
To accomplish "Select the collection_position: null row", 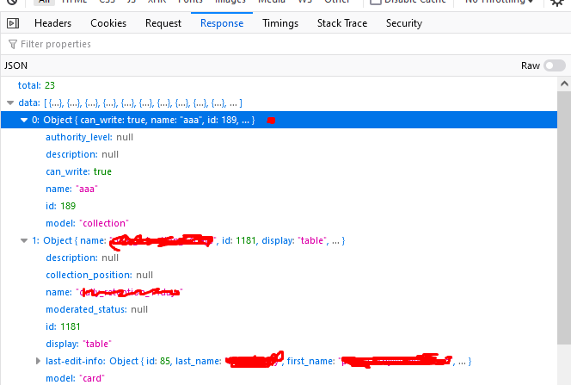I will coord(279,275).
